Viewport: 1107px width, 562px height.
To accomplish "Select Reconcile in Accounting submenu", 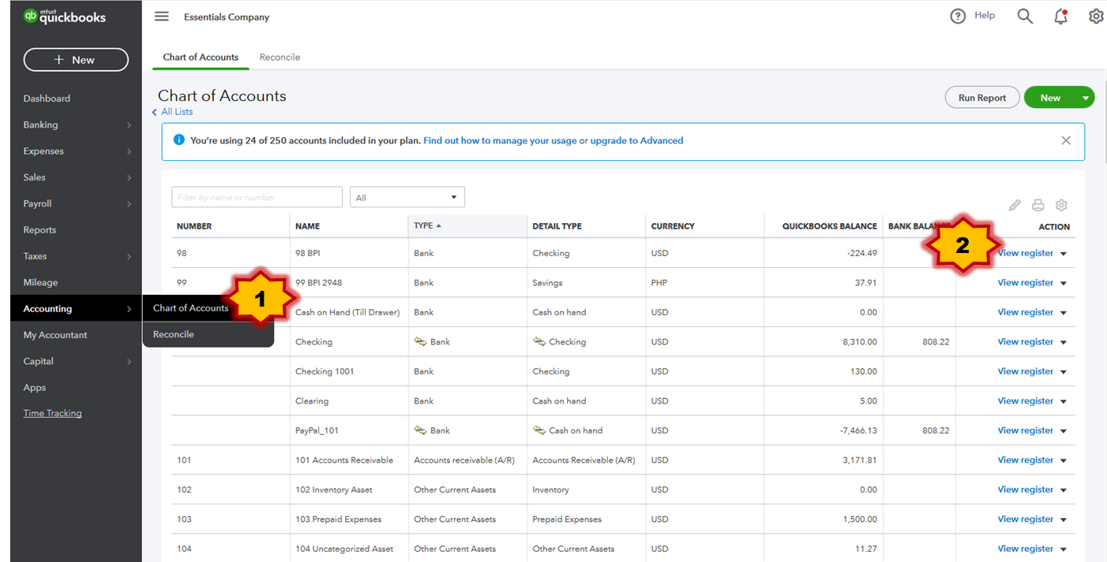I will click(174, 334).
